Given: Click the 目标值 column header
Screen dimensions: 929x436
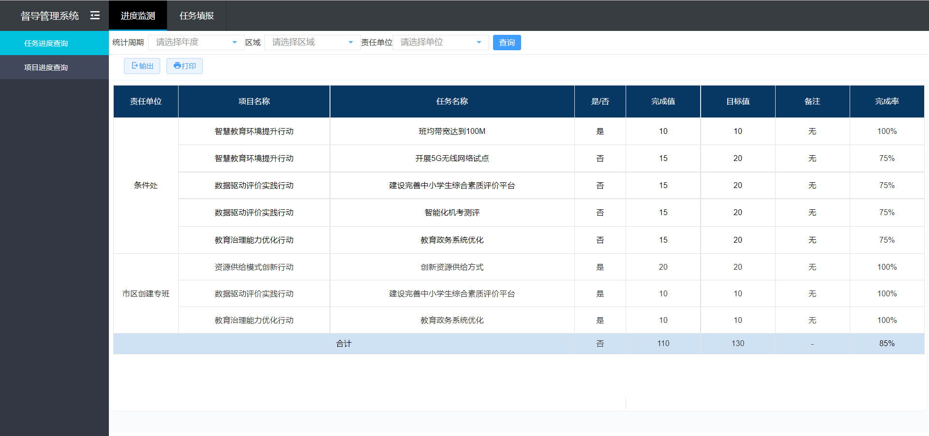Looking at the screenshot, I should 738,102.
